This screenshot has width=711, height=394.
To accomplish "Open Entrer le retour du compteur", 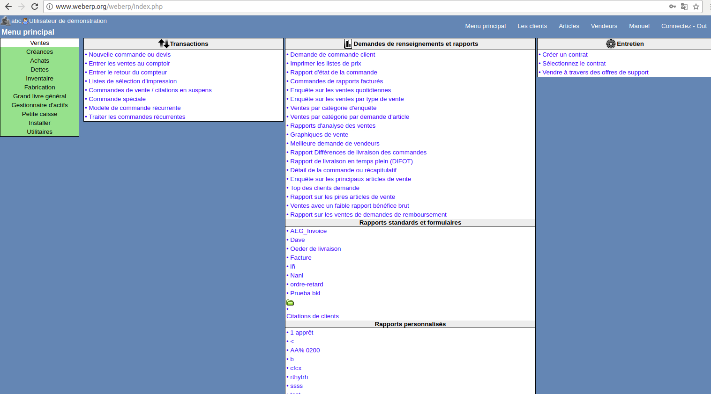I will click(x=128, y=72).
